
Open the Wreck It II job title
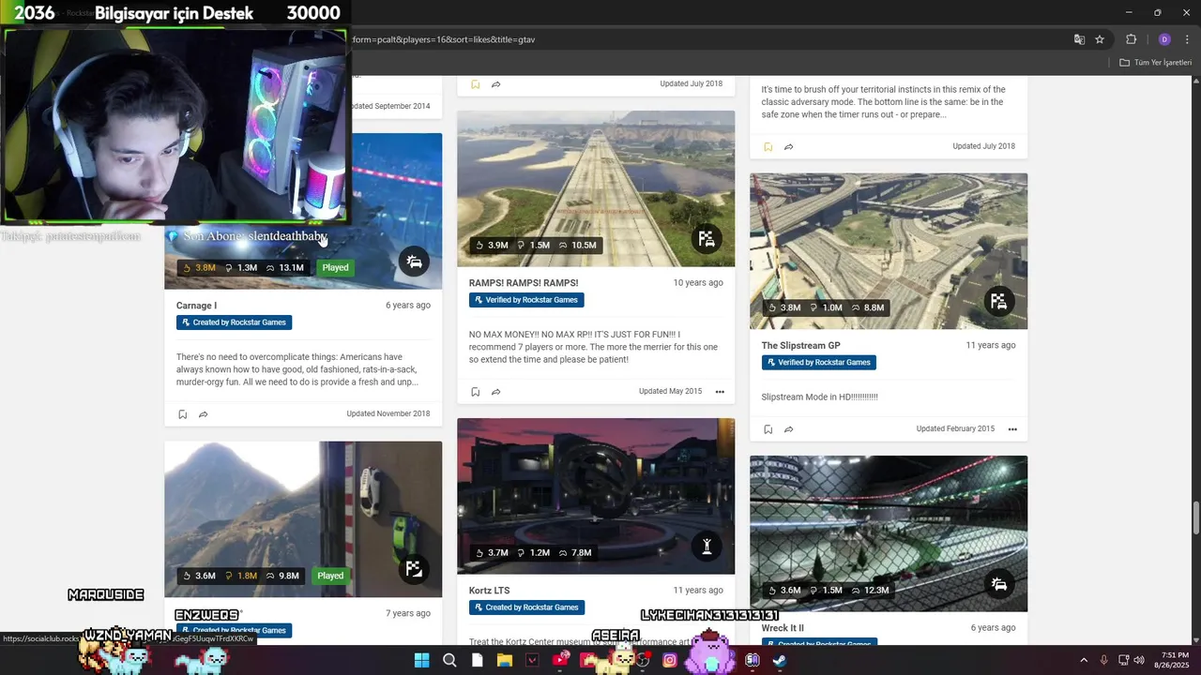[x=783, y=628]
